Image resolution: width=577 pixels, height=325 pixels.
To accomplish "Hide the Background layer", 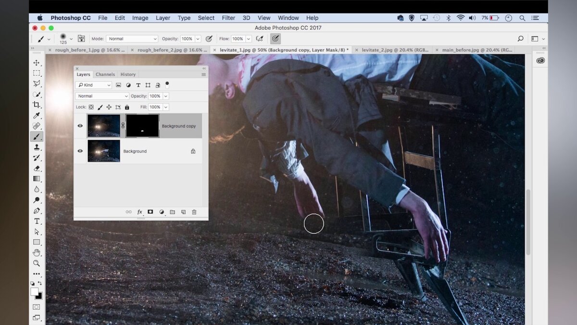I will tap(80, 151).
